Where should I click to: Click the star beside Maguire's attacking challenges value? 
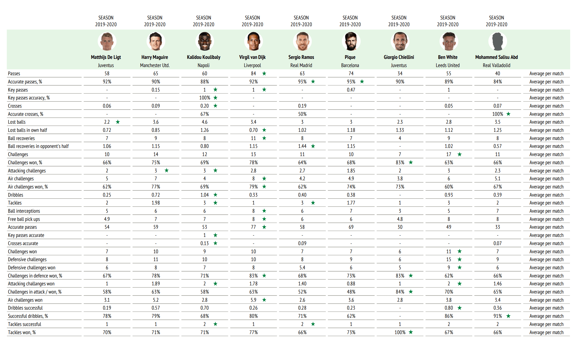click(166, 170)
